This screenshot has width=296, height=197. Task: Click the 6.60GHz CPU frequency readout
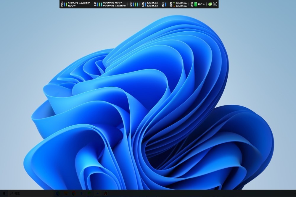tap(73, 3)
